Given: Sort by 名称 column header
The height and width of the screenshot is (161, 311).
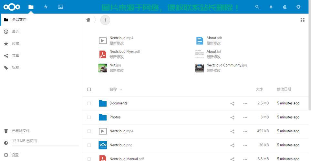Looking at the screenshot, I should point(113,89).
